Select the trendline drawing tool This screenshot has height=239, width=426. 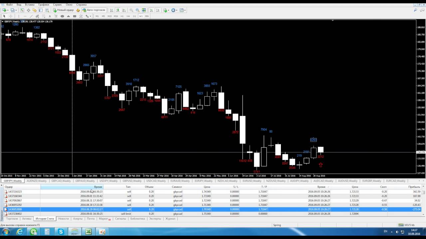click(x=31, y=16)
